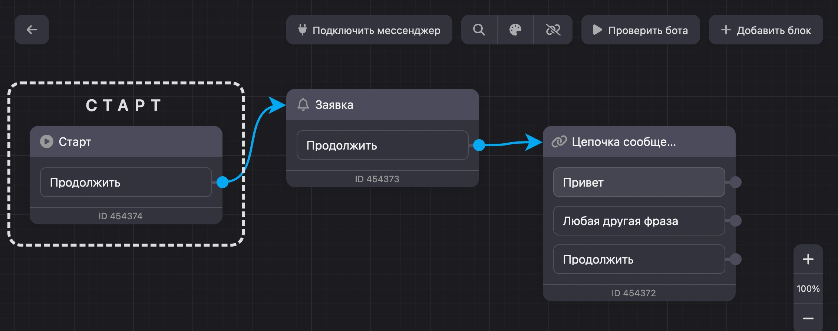The width and height of the screenshot is (838, 331).
Task: Click Добавить блок button
Action: [766, 30]
